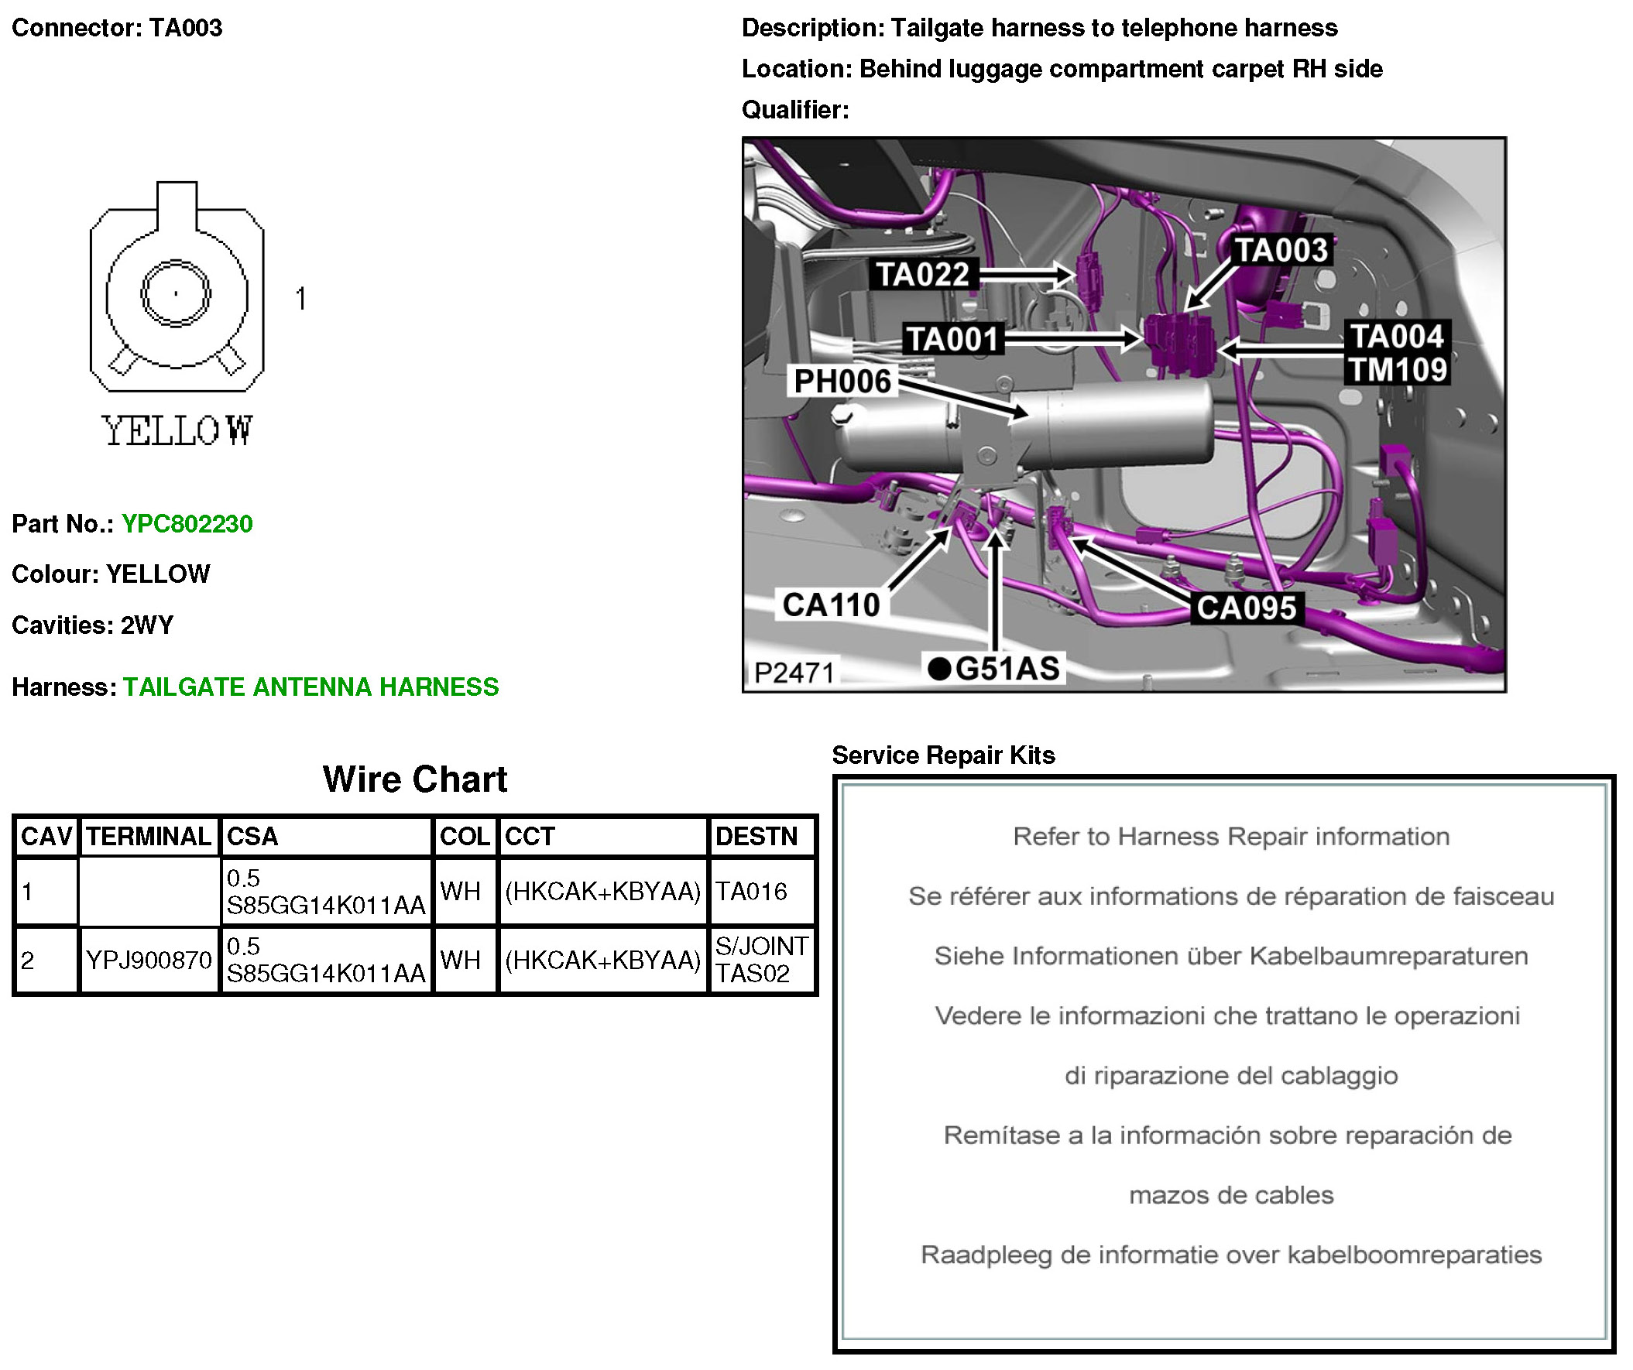1633x1370 pixels.
Task: Click the TA003 label in location image
Action: tap(1281, 250)
